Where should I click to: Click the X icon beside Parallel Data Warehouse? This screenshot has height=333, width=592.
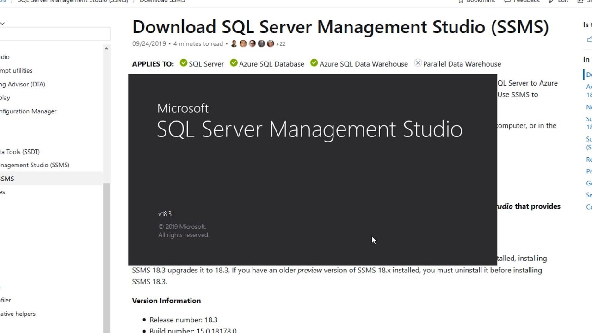(x=418, y=62)
